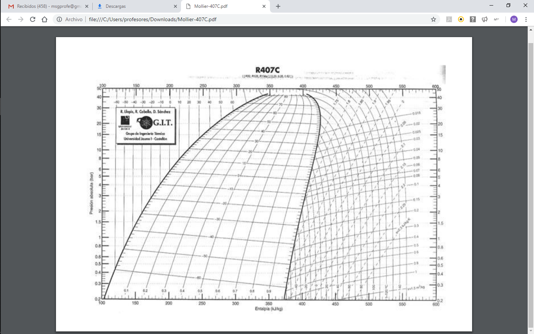Go back to the previous page
This screenshot has height=334, width=534.
click(9, 19)
